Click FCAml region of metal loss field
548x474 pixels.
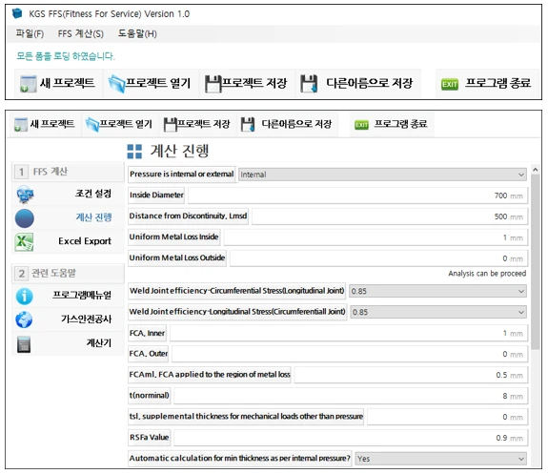[x=411, y=375]
